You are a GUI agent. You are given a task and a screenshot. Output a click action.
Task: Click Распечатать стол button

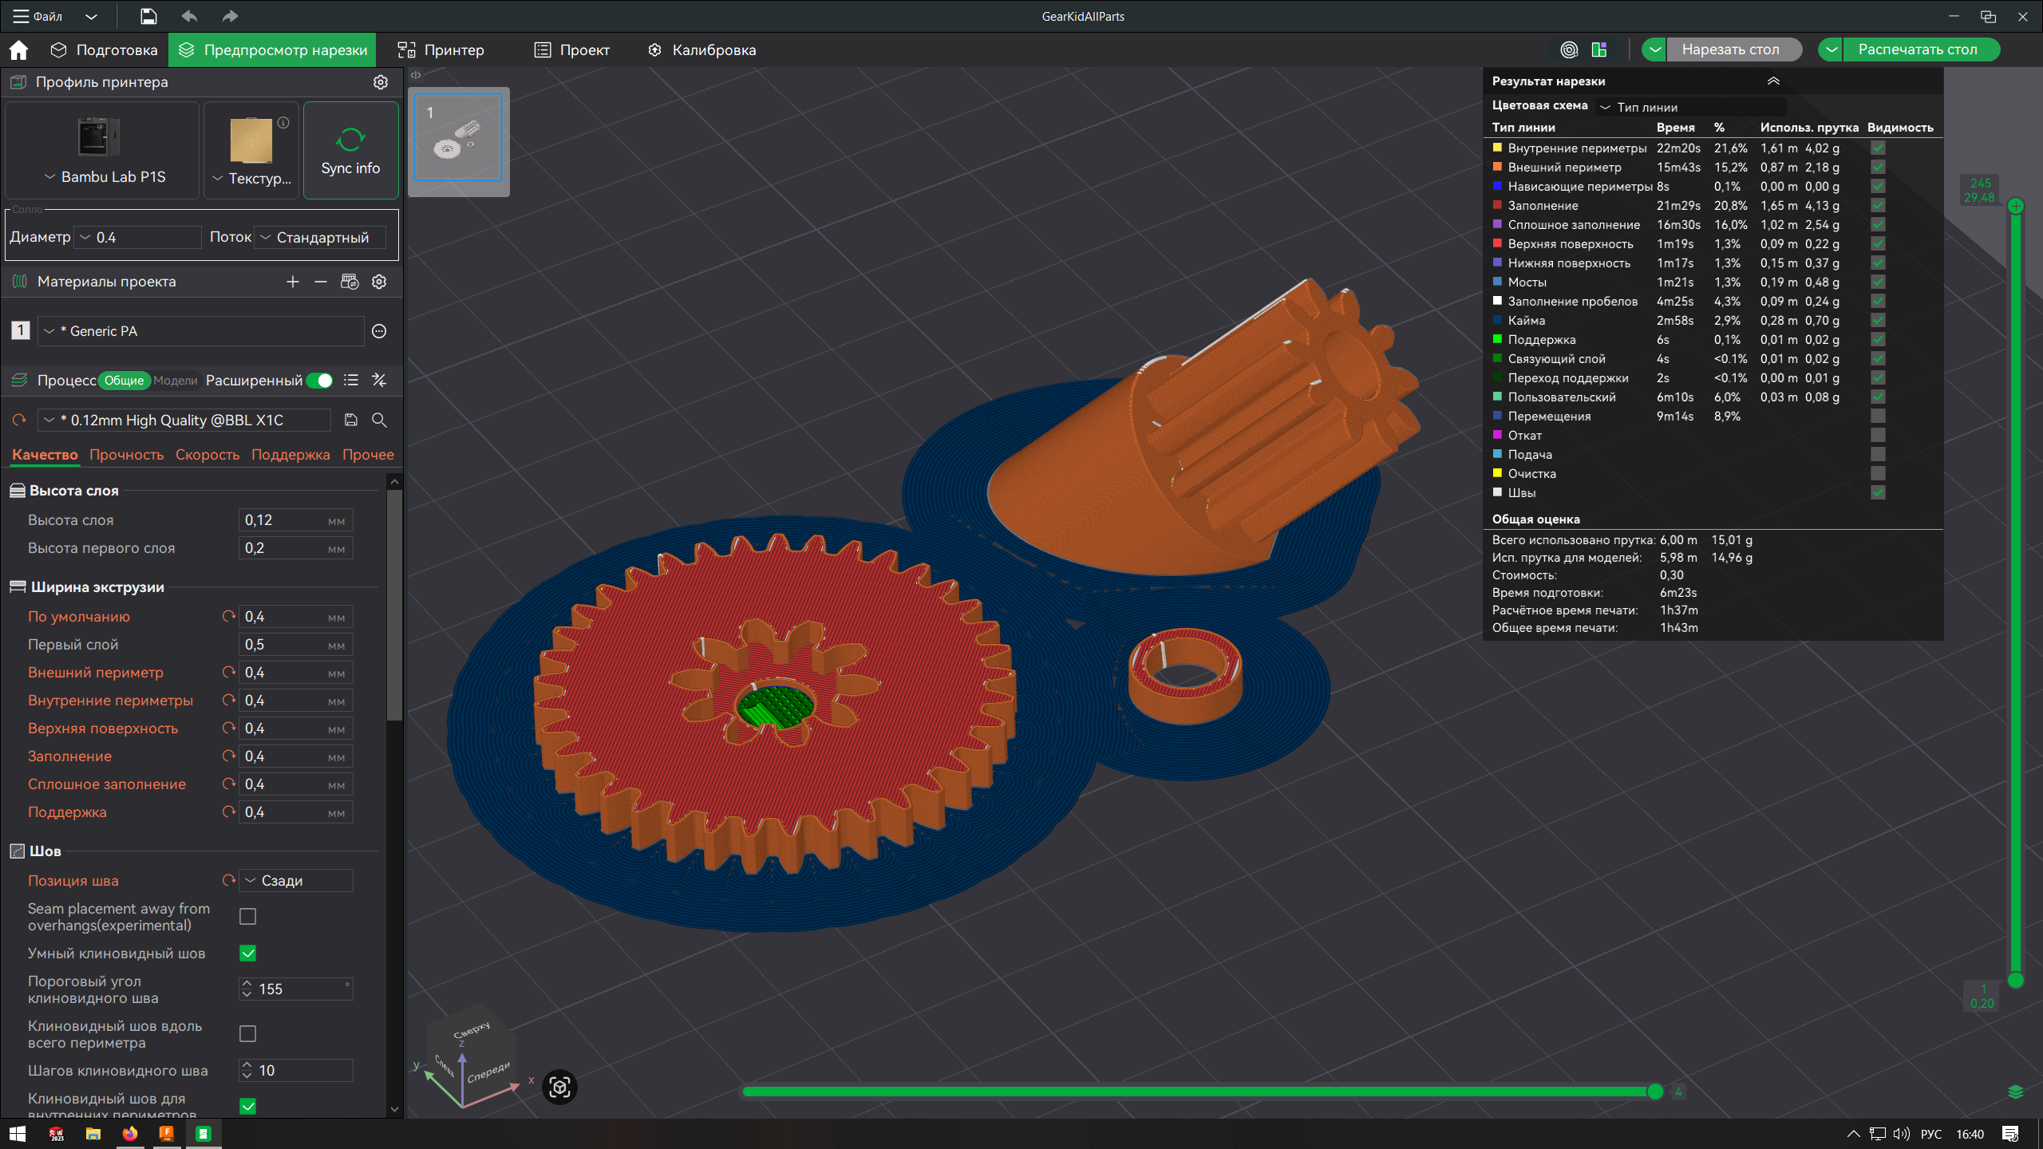point(1918,49)
